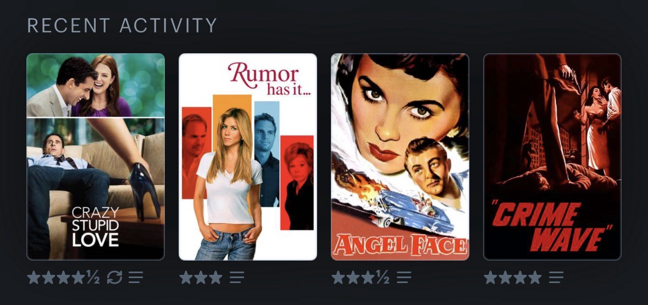
Task: Select the Angel Face movie poster
Action: (400, 157)
